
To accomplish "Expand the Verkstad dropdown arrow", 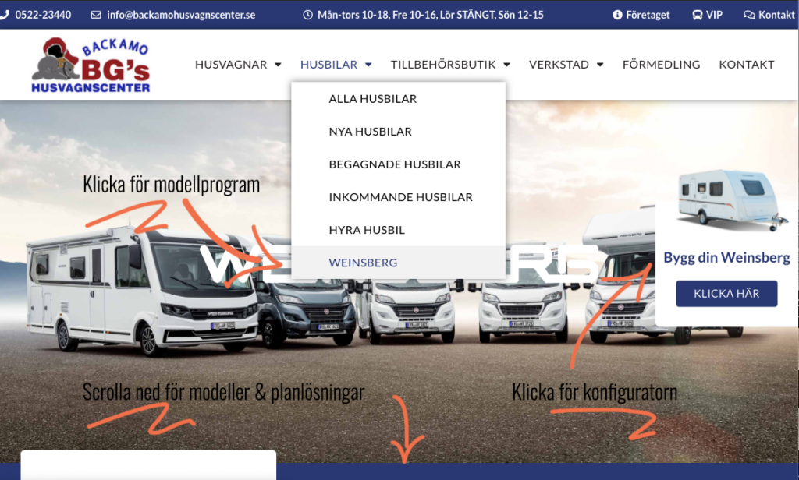I will (x=600, y=65).
